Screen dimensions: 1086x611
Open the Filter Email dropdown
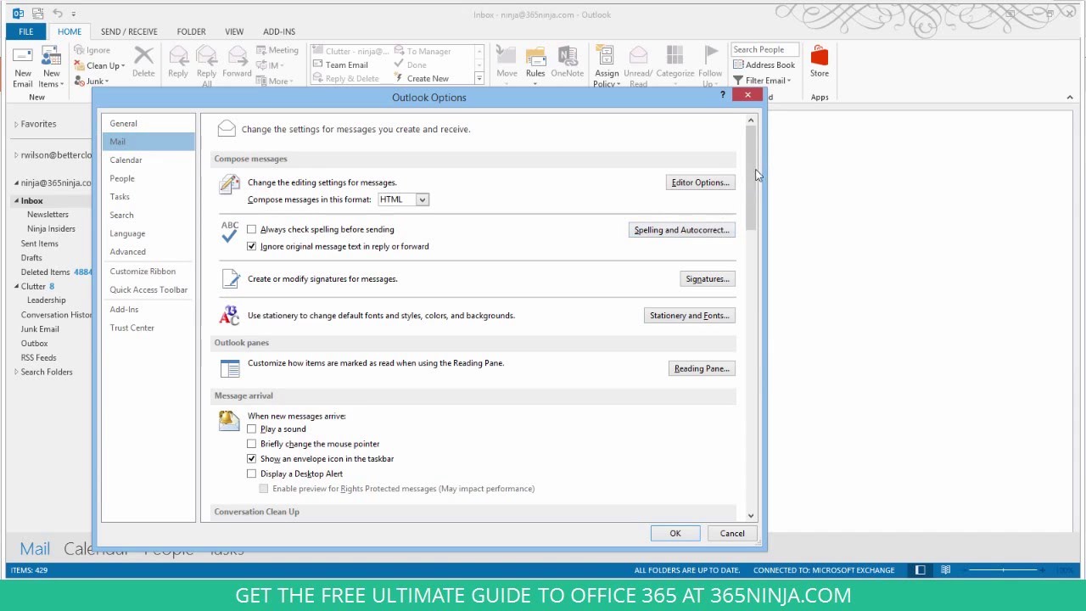pyautogui.click(x=762, y=81)
